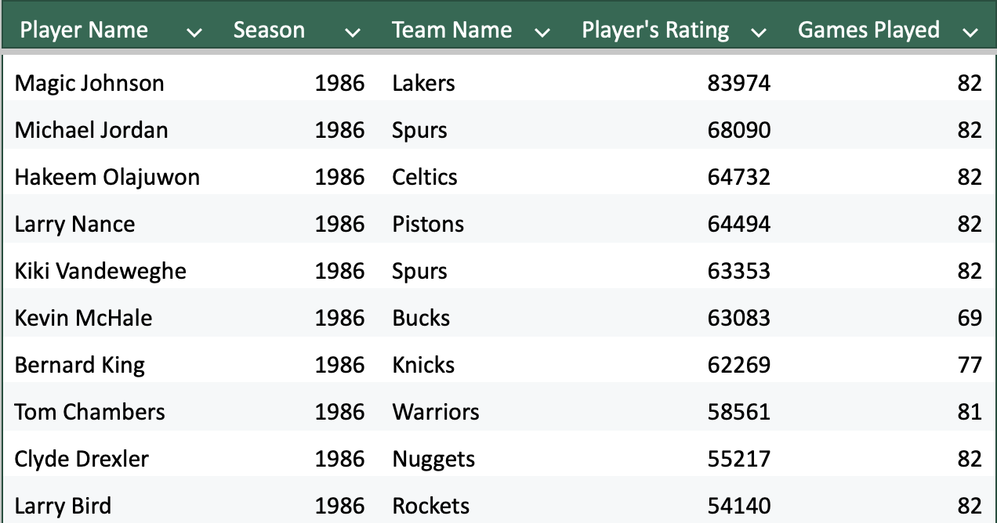997x523 pixels.
Task: Open the Season column dropdown
Action: point(353,31)
